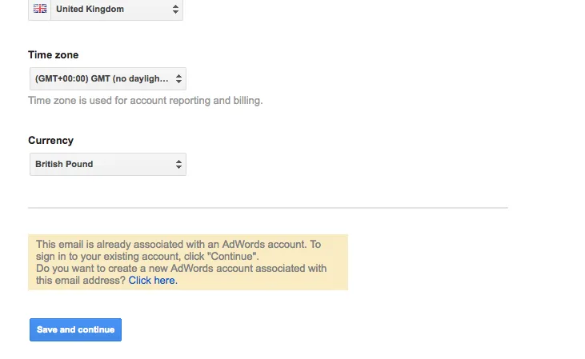Click the currency selector's up-down arrows

coord(178,164)
